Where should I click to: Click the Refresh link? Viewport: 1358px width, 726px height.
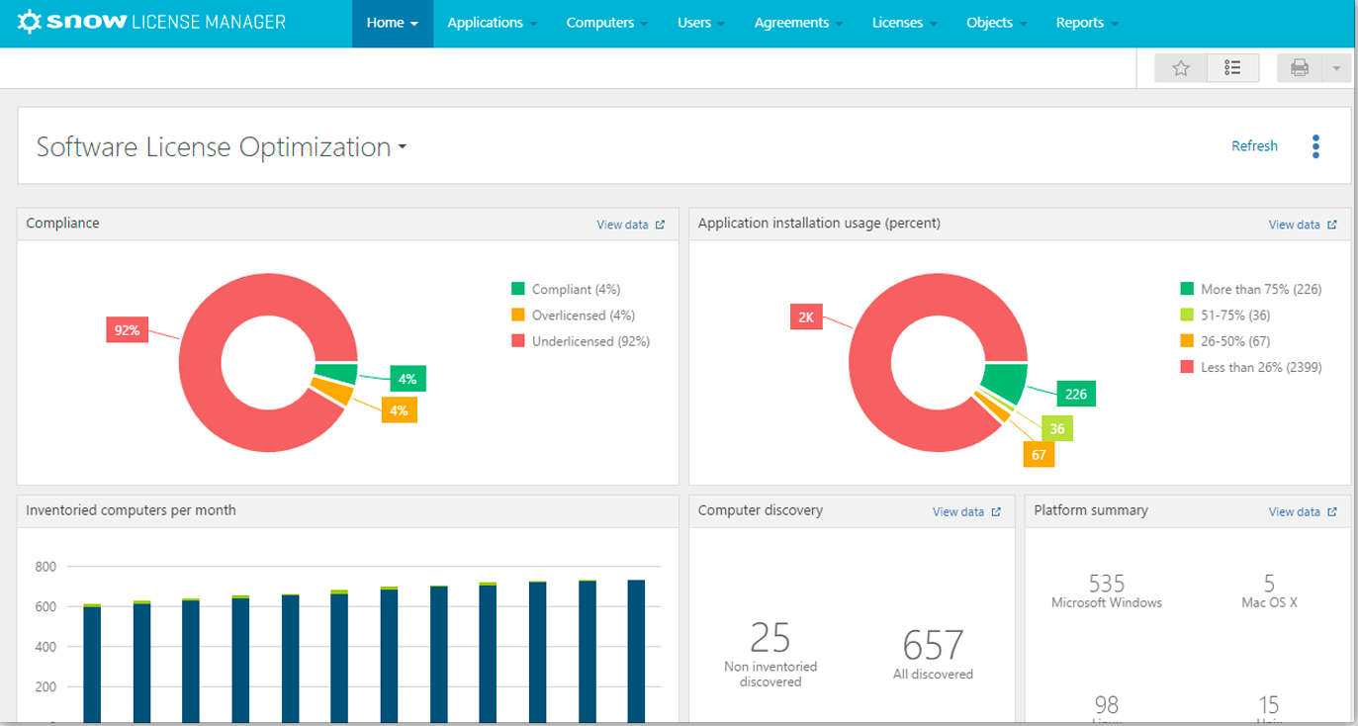point(1254,146)
